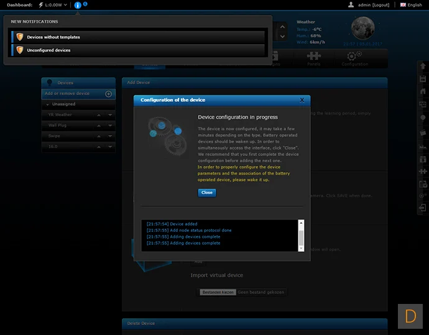
Task: Click the shield icon beside Unconfigured devices
Action: tap(20, 50)
